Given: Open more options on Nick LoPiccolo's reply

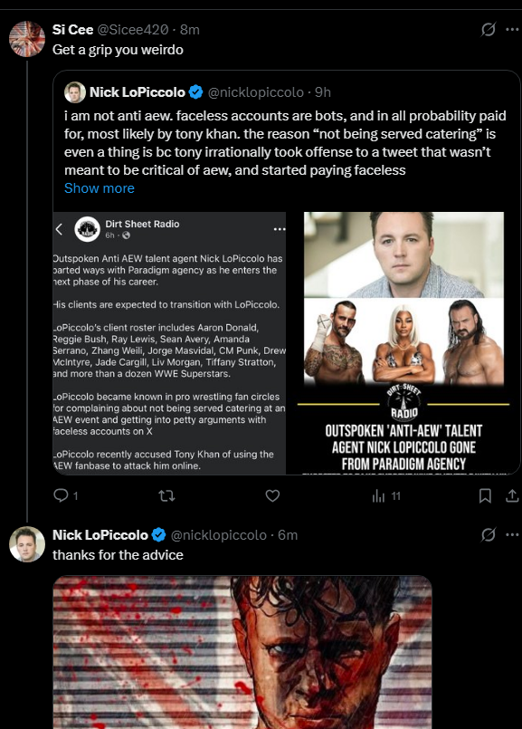Looking at the screenshot, I should click(x=512, y=534).
